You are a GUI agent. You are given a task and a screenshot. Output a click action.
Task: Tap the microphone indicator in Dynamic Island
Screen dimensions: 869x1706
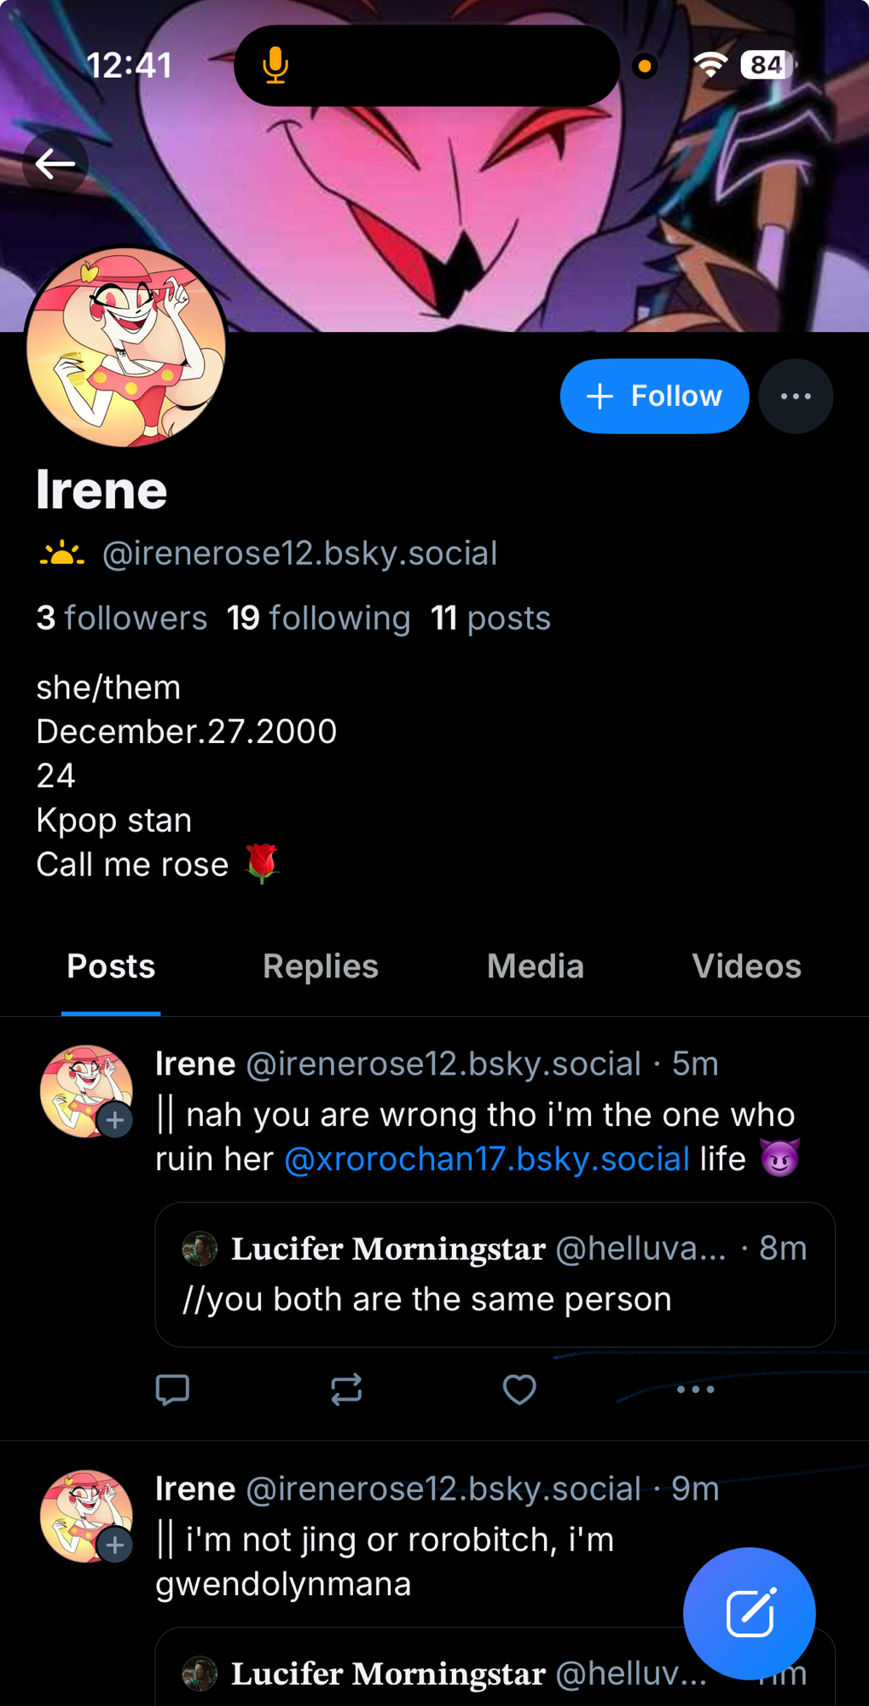(x=275, y=66)
